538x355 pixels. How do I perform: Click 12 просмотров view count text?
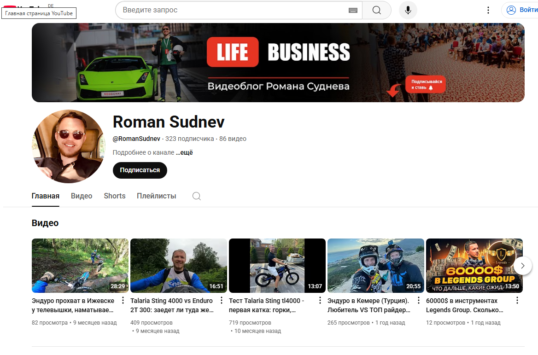tap(445, 323)
